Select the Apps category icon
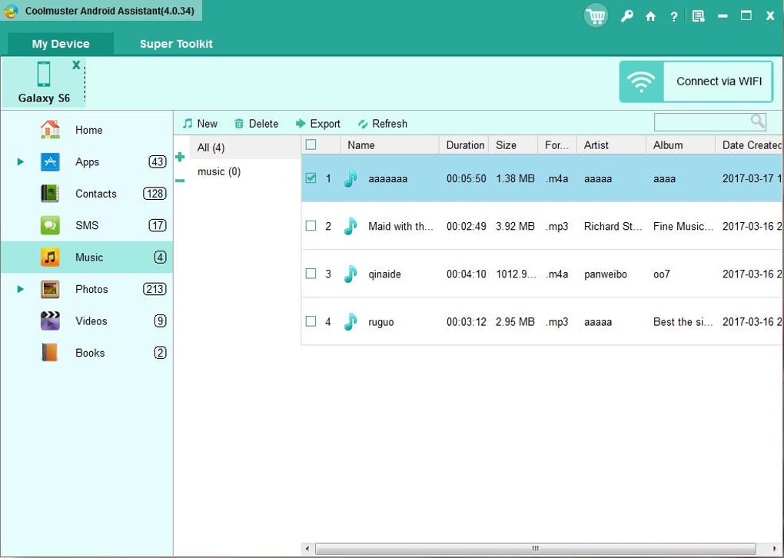This screenshot has height=558, width=784. [x=50, y=162]
